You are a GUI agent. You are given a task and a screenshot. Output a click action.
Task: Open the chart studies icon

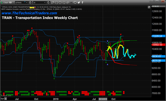click(56, 3)
